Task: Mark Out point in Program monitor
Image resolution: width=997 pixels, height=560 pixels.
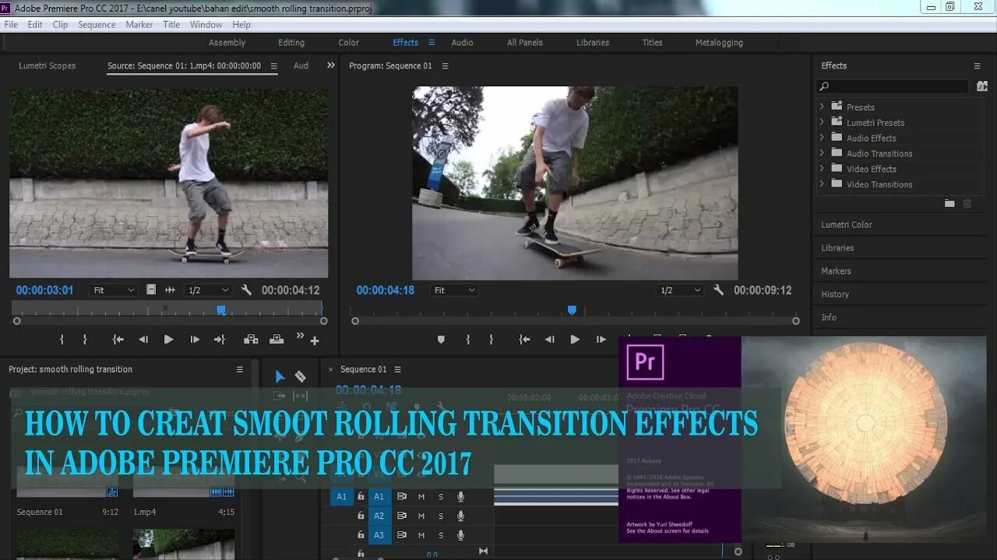Action: [491, 339]
